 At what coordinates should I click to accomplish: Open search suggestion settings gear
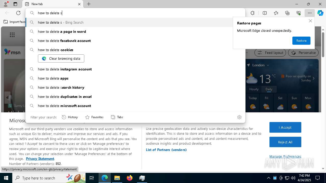239,117
